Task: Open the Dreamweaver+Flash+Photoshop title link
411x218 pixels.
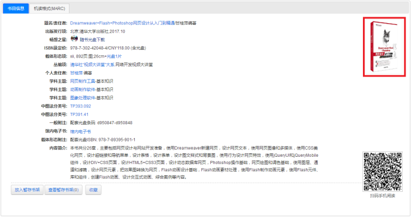Action: click(122, 23)
